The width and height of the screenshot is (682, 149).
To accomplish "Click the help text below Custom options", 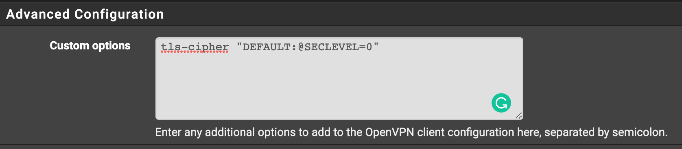I will (x=411, y=132).
